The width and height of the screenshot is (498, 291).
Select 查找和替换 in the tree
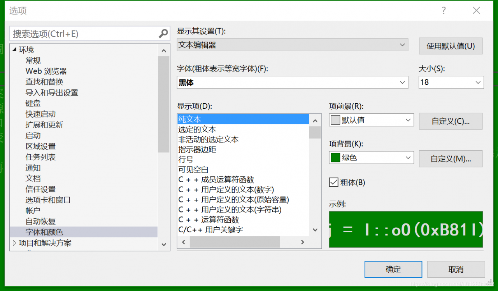pyautogui.click(x=44, y=82)
